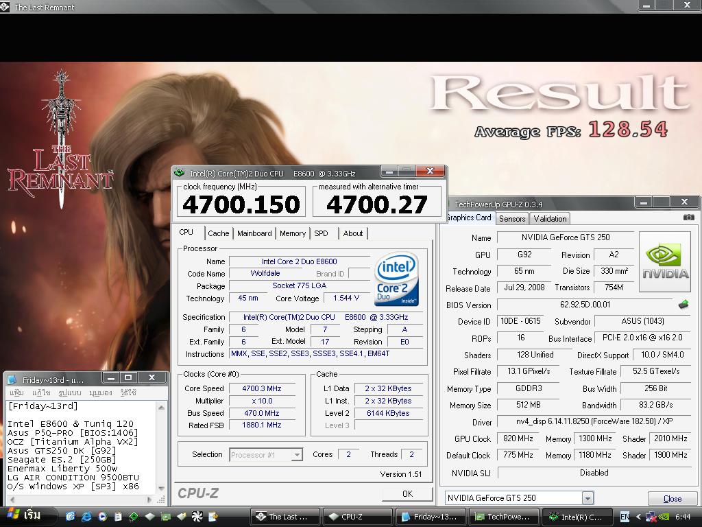Click the EN language bar indicator
Image resolution: width=702 pixels, height=527 pixels.
point(625,517)
